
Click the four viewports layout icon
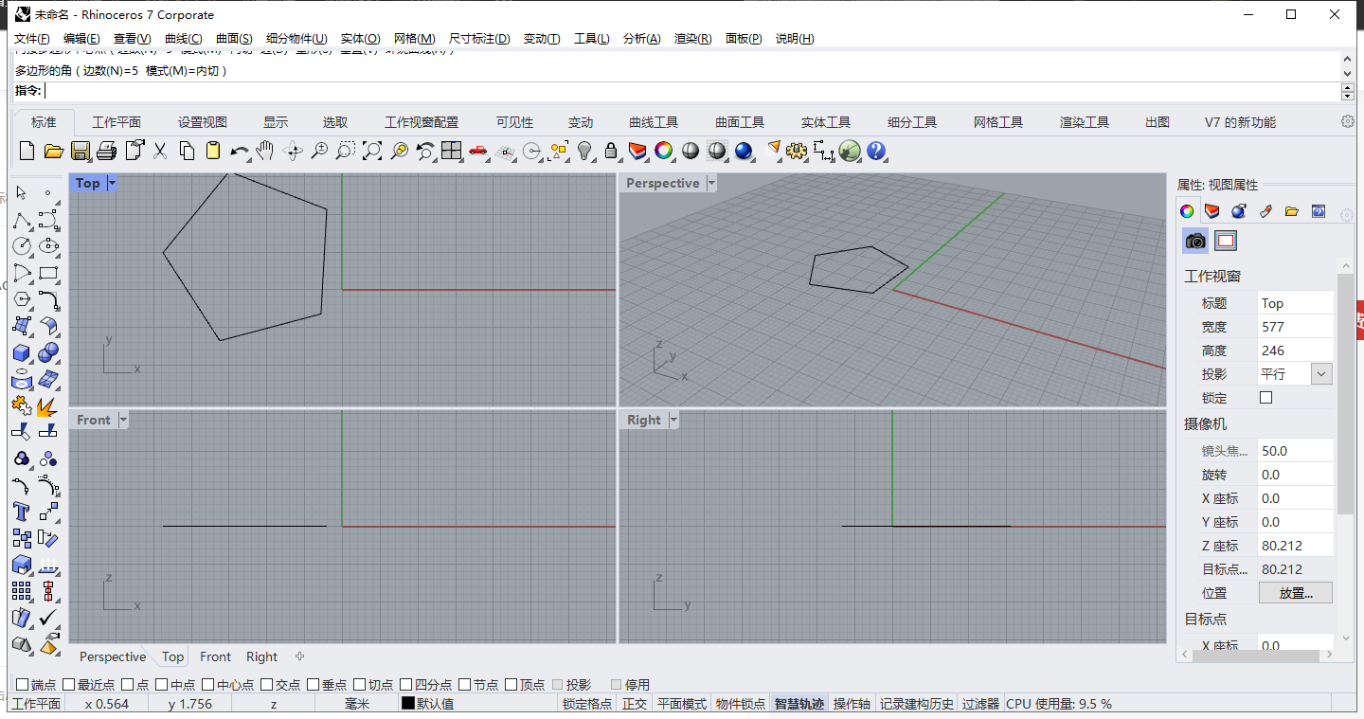point(452,151)
